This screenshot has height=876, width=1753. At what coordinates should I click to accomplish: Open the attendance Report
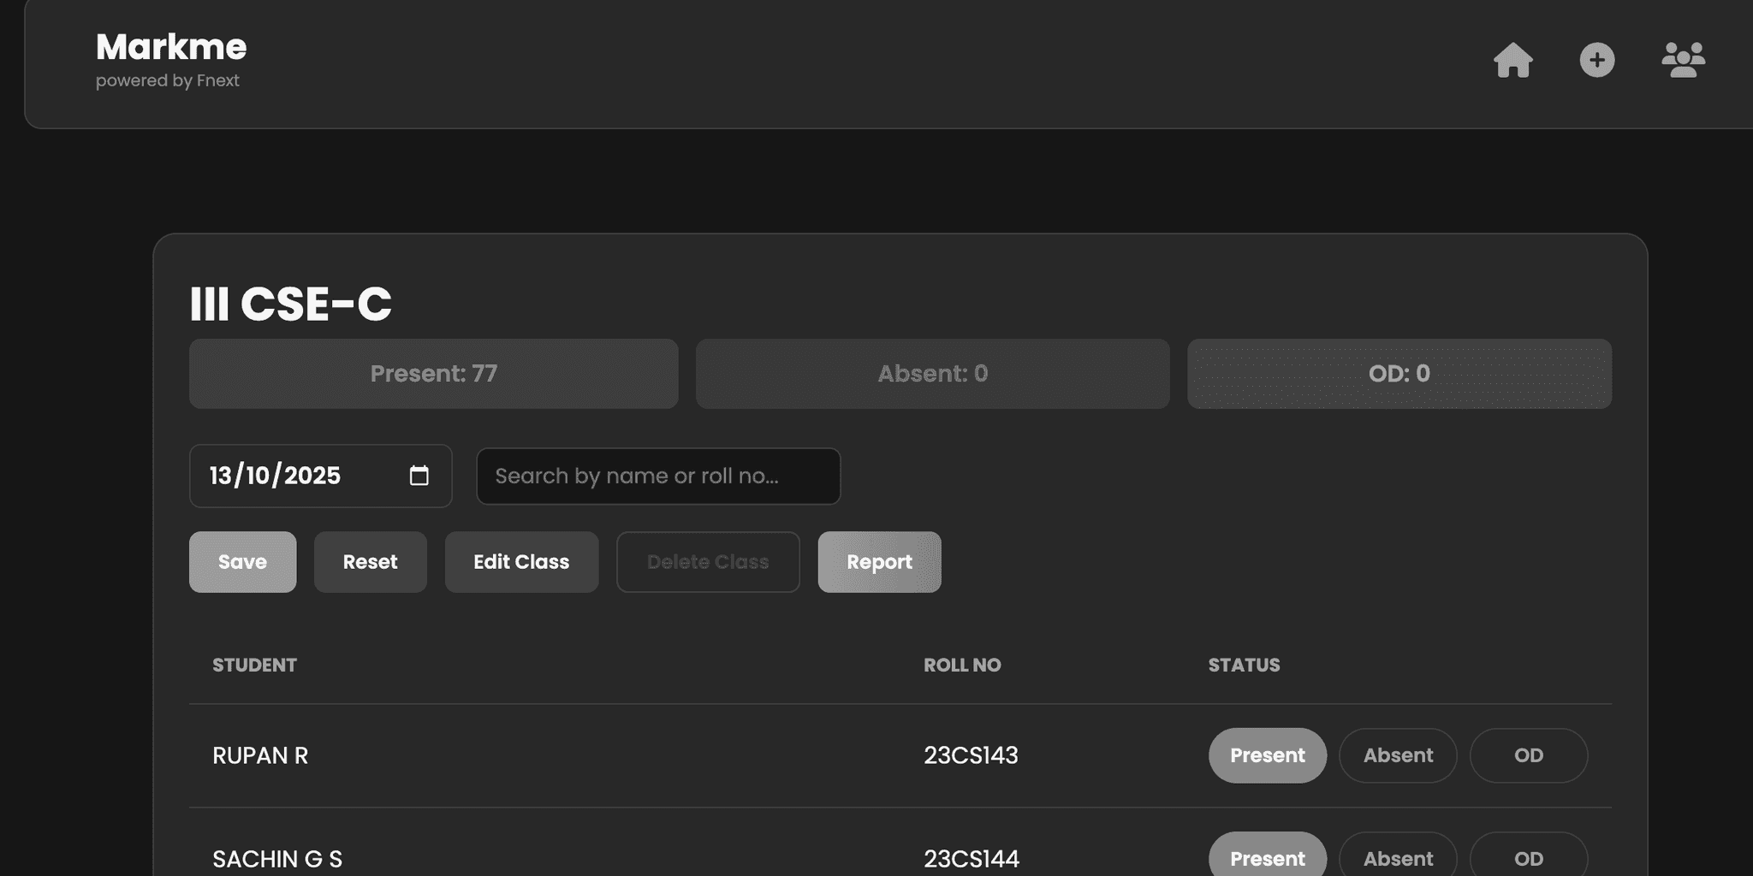click(x=879, y=562)
